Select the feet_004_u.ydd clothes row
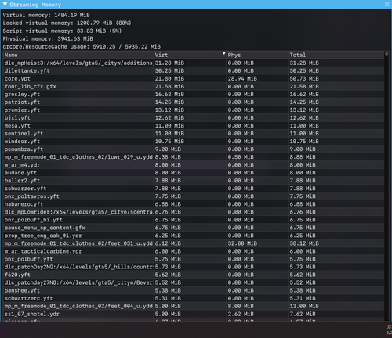The height and width of the screenshot is (338, 392). tap(194, 306)
